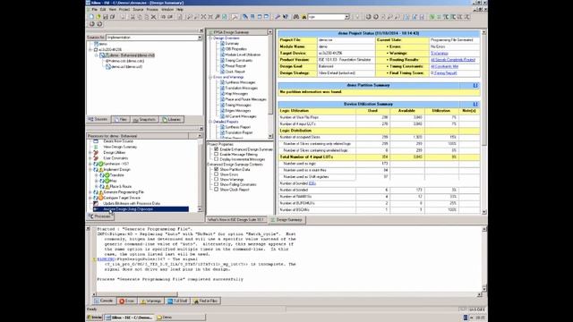The image size is (573, 322).
Task: Toggle Display Incremental Messages checkbox
Action: (x=217, y=159)
